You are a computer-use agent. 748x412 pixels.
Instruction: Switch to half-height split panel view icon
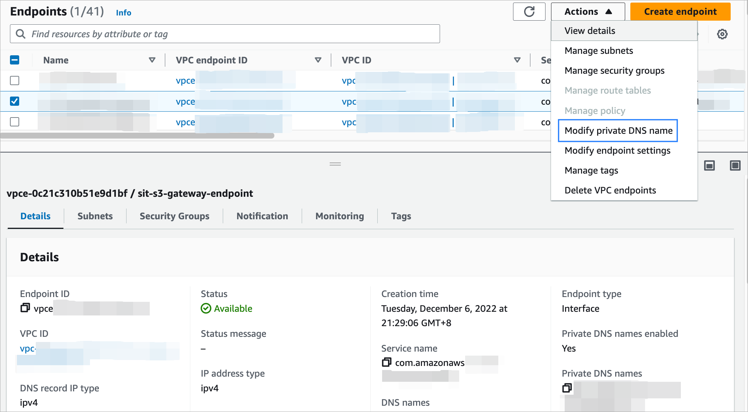pos(709,165)
